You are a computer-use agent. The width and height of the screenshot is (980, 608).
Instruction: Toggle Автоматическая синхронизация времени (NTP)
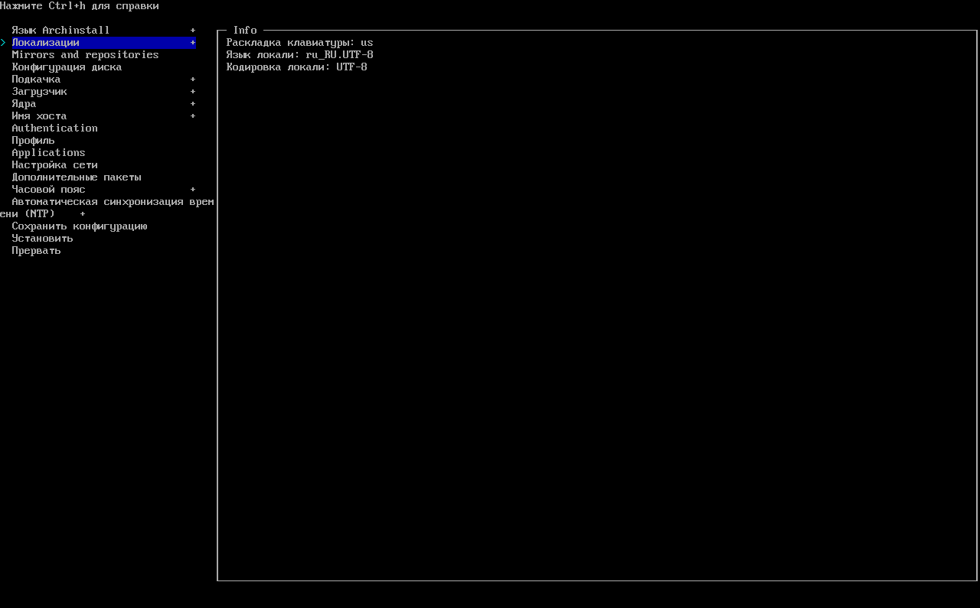pyautogui.click(x=113, y=202)
